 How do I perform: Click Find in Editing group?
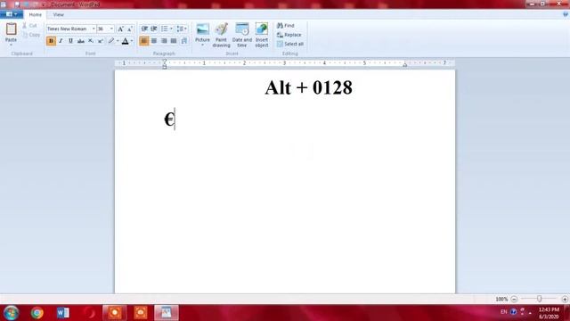[286, 26]
